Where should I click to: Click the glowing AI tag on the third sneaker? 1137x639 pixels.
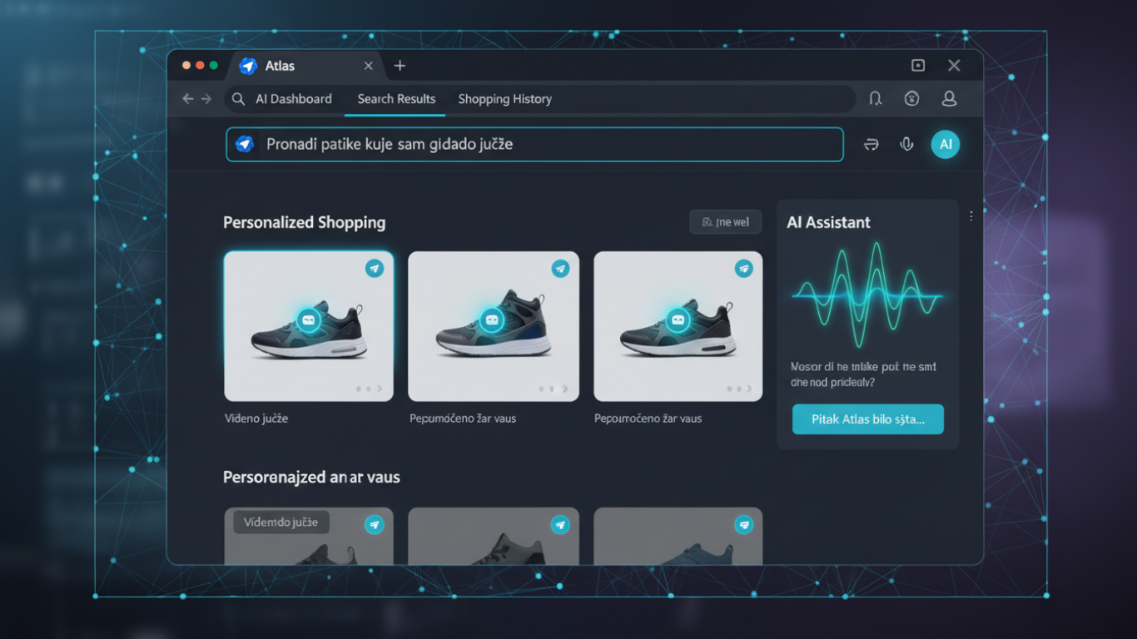678,319
